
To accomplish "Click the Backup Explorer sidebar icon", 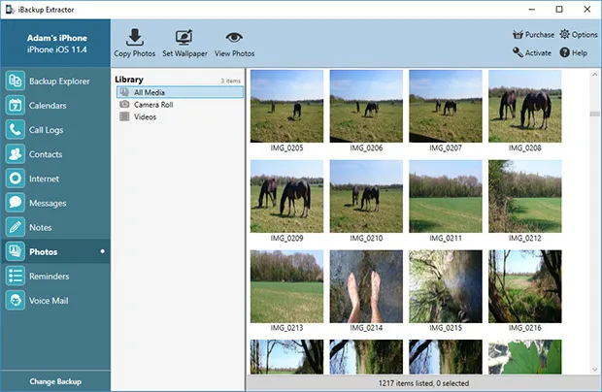I will [x=16, y=81].
